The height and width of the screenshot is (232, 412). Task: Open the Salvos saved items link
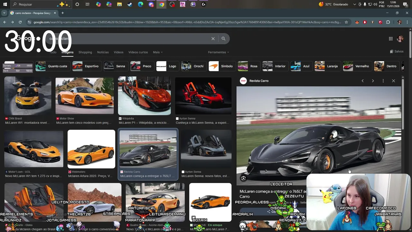397,52
